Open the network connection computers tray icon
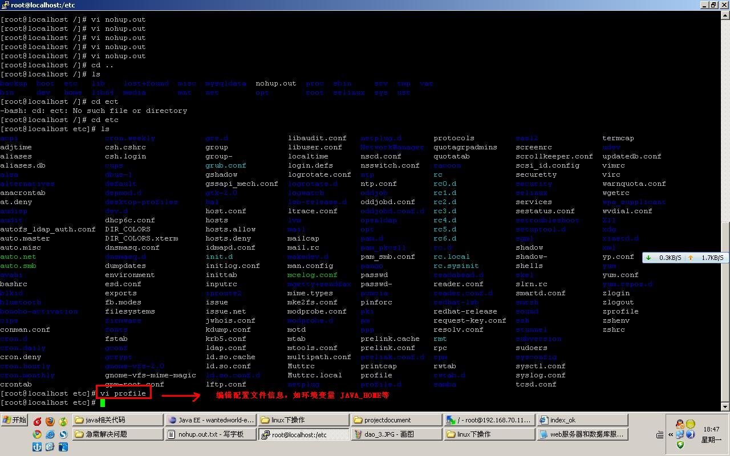The width and height of the screenshot is (730, 456). coord(680,434)
